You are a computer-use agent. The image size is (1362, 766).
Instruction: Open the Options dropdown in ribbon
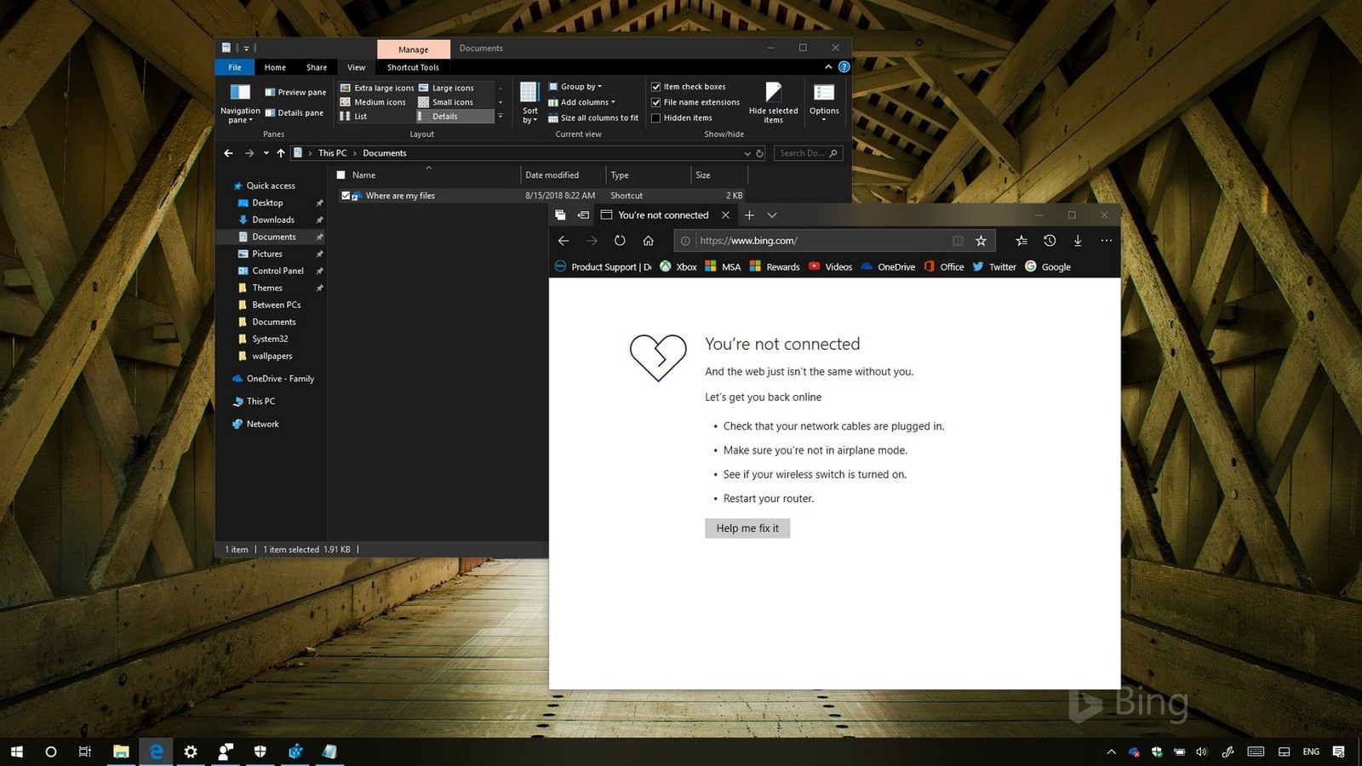pyautogui.click(x=824, y=103)
